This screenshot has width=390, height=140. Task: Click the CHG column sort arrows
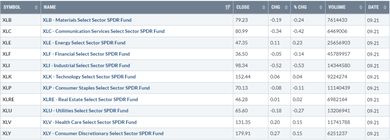(286, 8)
